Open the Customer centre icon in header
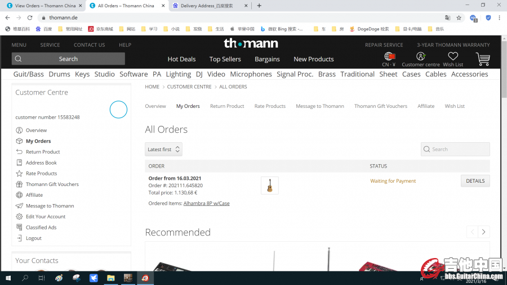This screenshot has height=285, width=507. (420, 56)
